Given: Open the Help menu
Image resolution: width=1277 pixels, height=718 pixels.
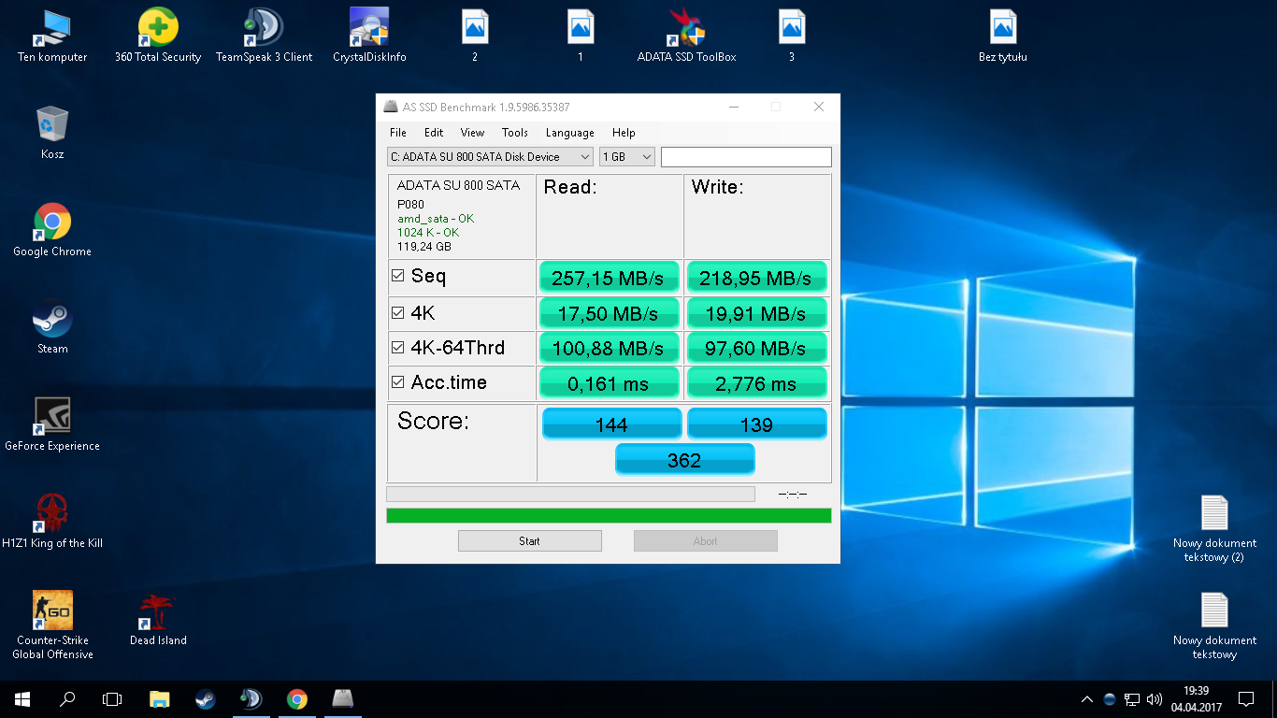Looking at the screenshot, I should [x=624, y=133].
